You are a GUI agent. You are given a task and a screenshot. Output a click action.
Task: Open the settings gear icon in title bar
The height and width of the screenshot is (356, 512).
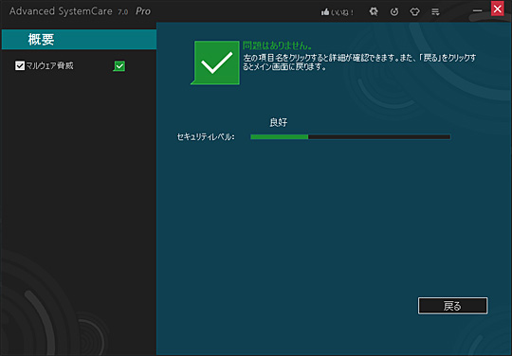coord(374,12)
